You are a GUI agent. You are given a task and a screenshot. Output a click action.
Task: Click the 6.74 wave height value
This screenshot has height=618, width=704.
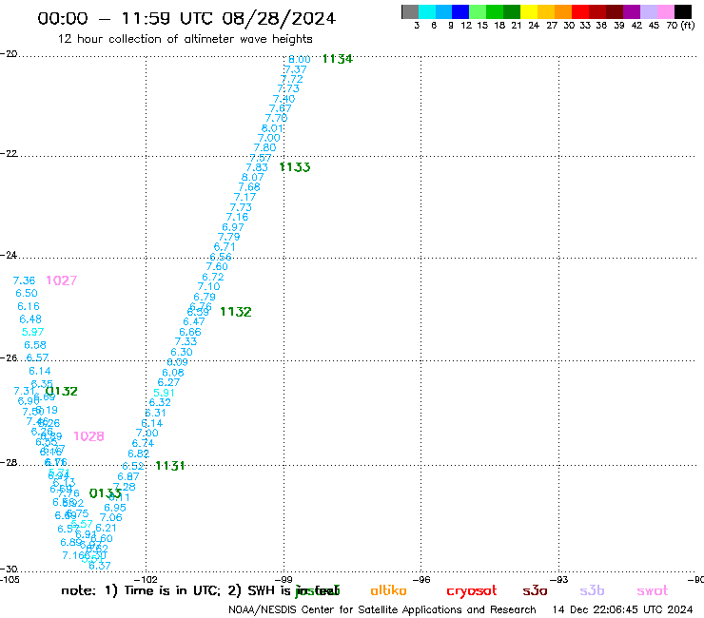pyautogui.click(x=144, y=443)
